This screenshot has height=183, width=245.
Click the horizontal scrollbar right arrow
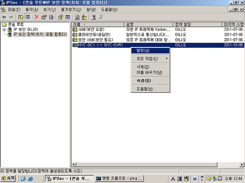coord(242,164)
